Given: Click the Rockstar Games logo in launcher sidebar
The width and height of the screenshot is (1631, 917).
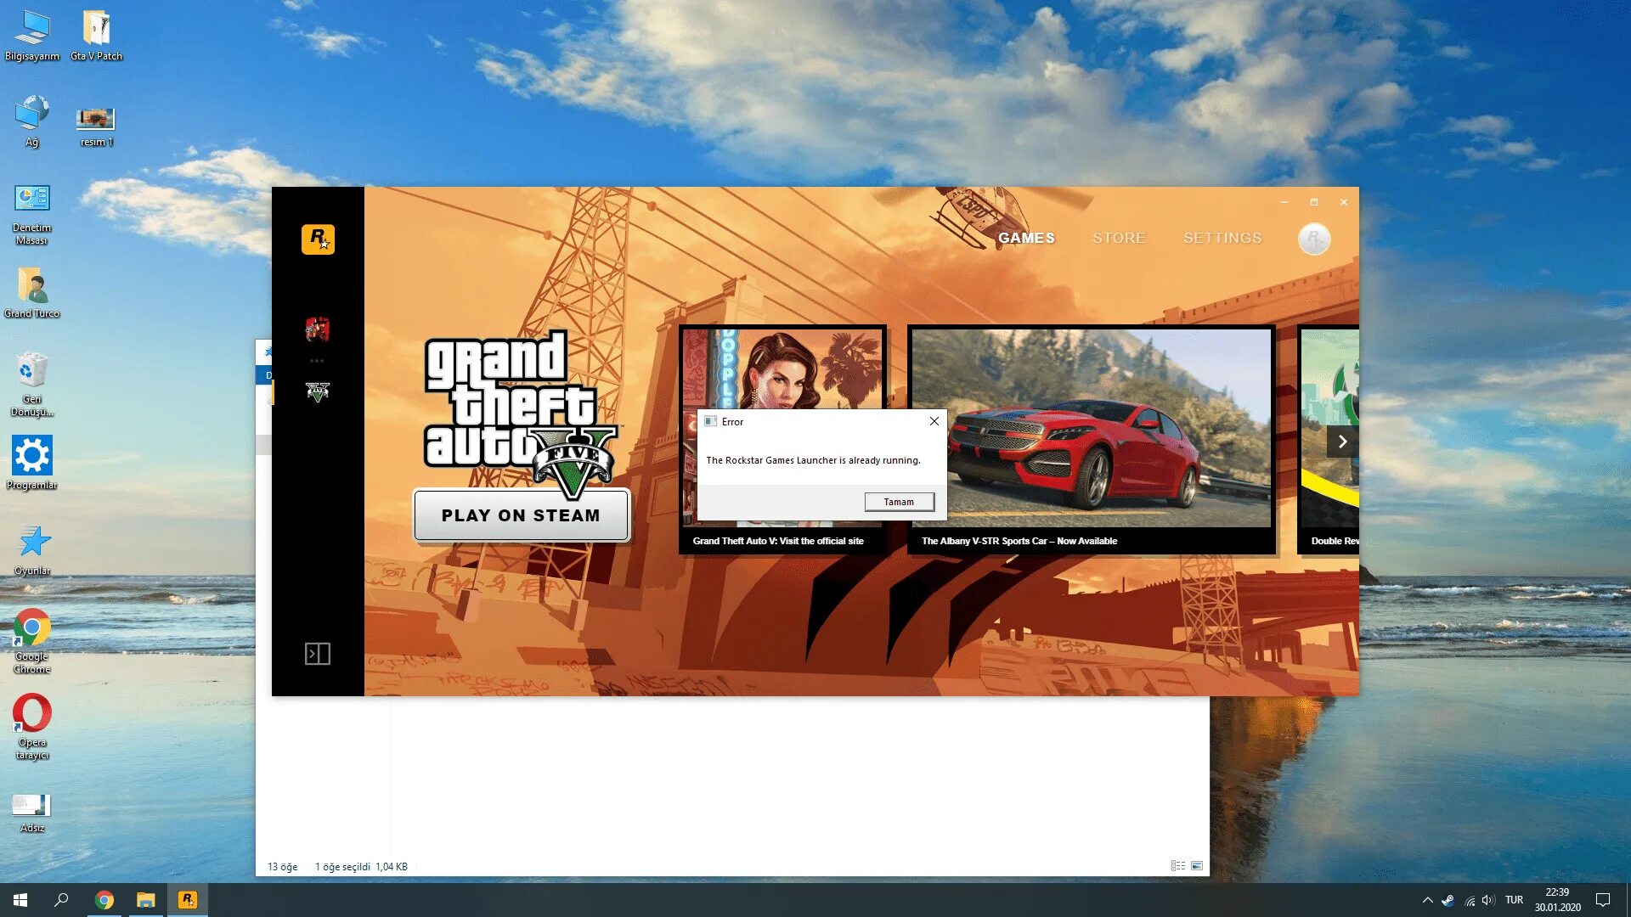Looking at the screenshot, I should click(x=318, y=239).
